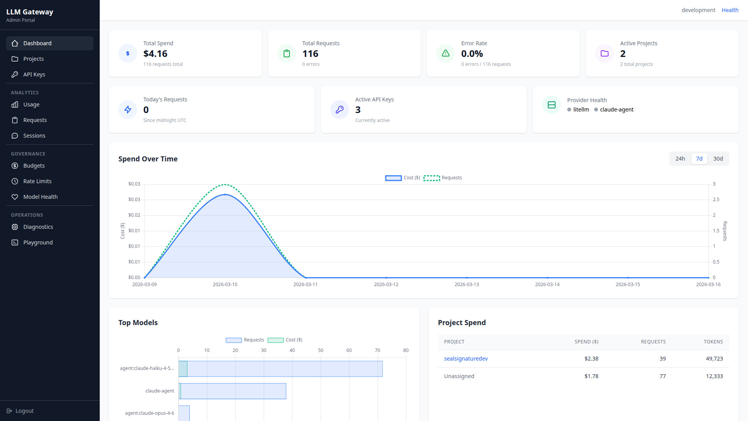
Task: Click the Health link at top right
Action: pyautogui.click(x=730, y=10)
